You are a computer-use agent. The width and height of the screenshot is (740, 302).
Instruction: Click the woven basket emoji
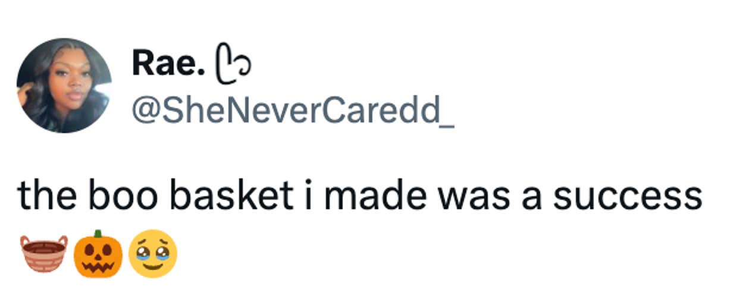coord(43,254)
